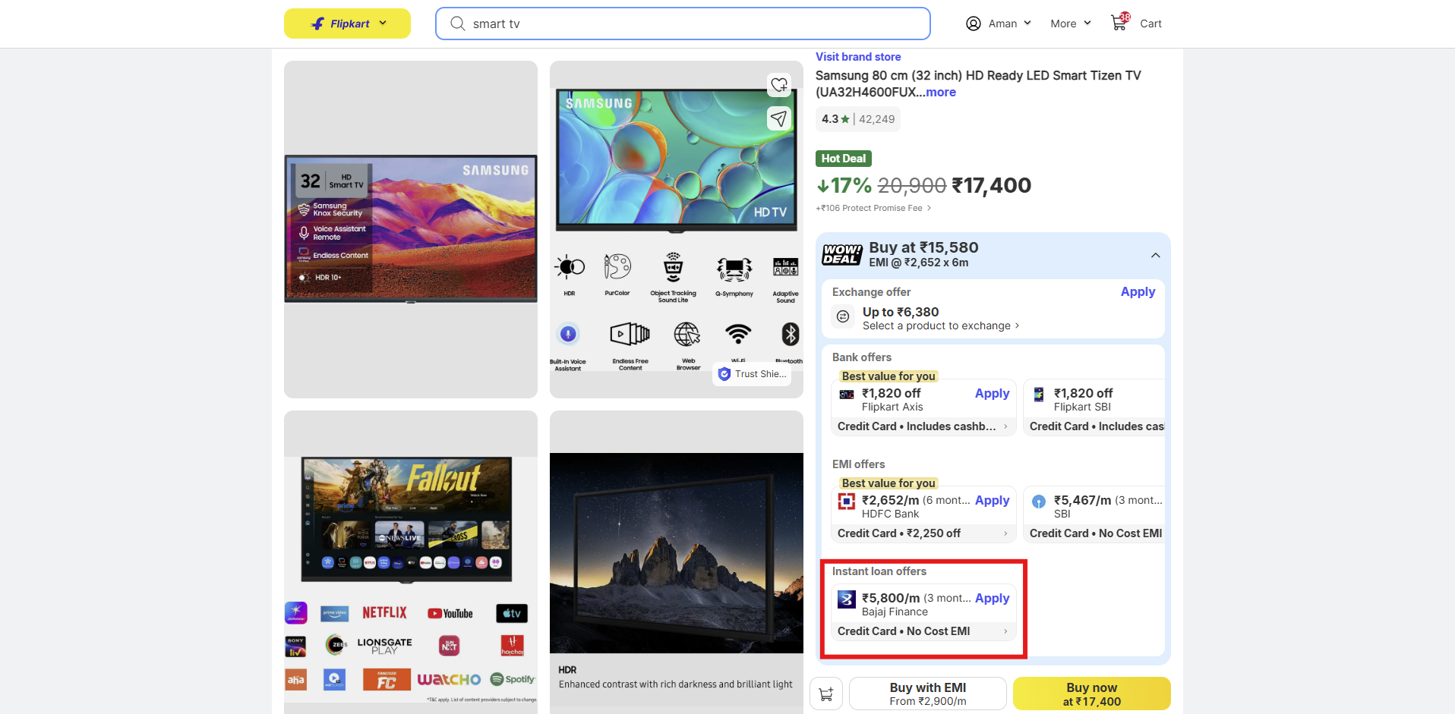Select the Flipkart SBI ₹1,820 off card

[x=1094, y=407]
